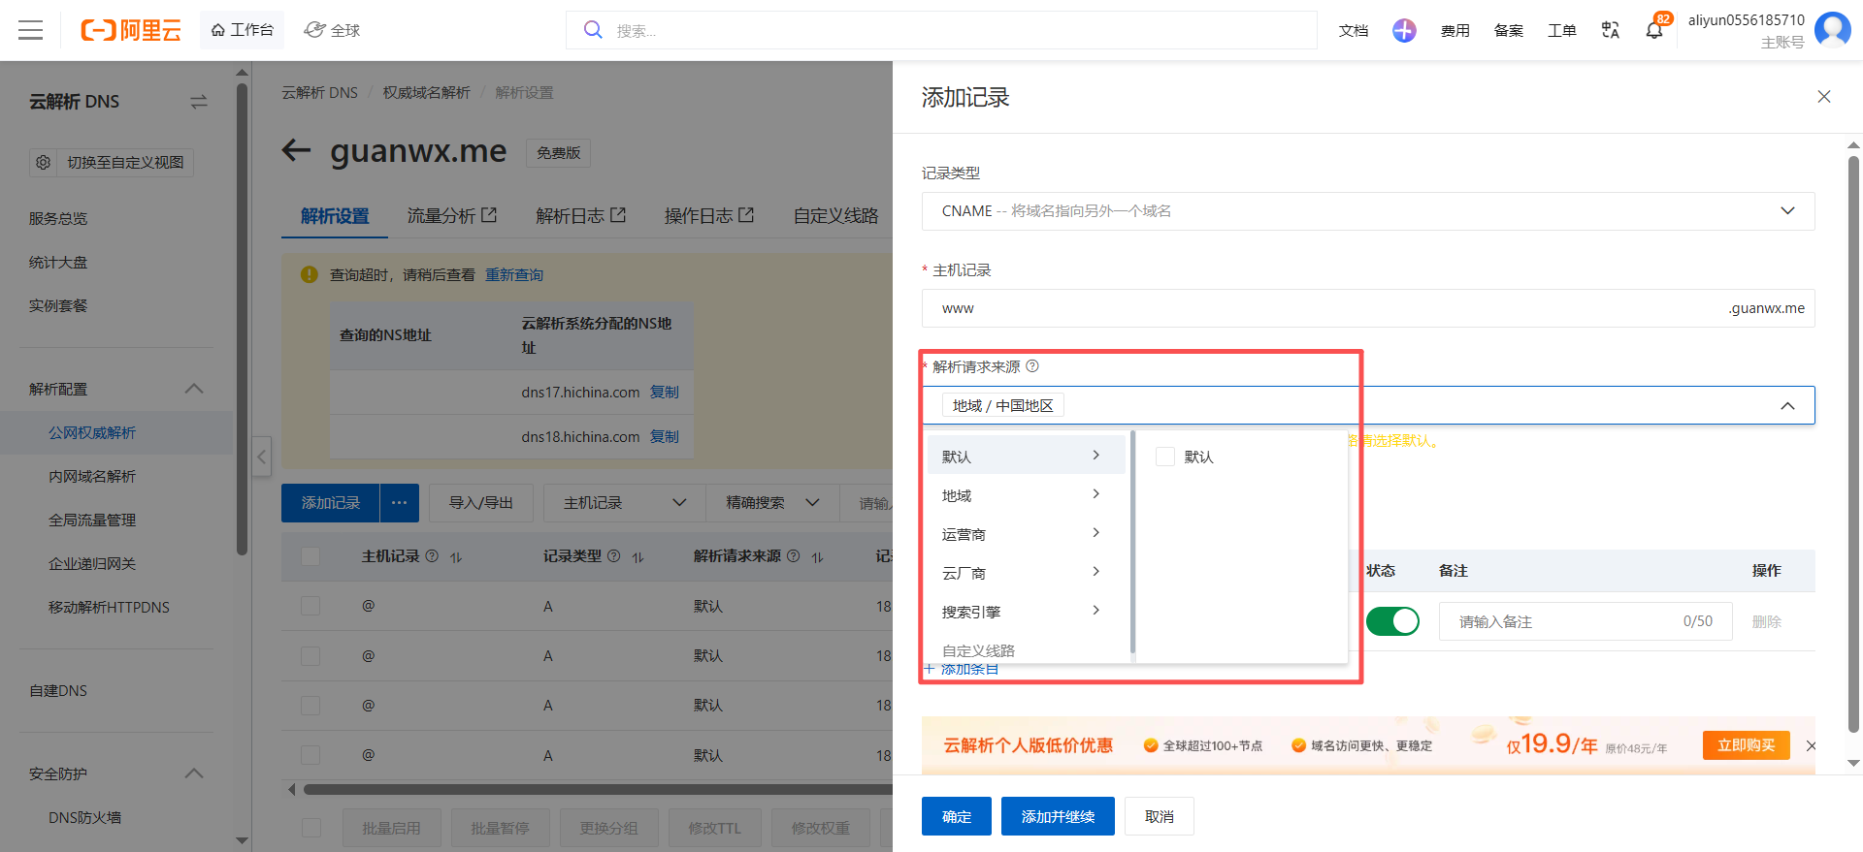Viewport: 1863px width, 852px height.
Task: Open the 记录类型 CNAME dropdown
Action: [1368, 211]
